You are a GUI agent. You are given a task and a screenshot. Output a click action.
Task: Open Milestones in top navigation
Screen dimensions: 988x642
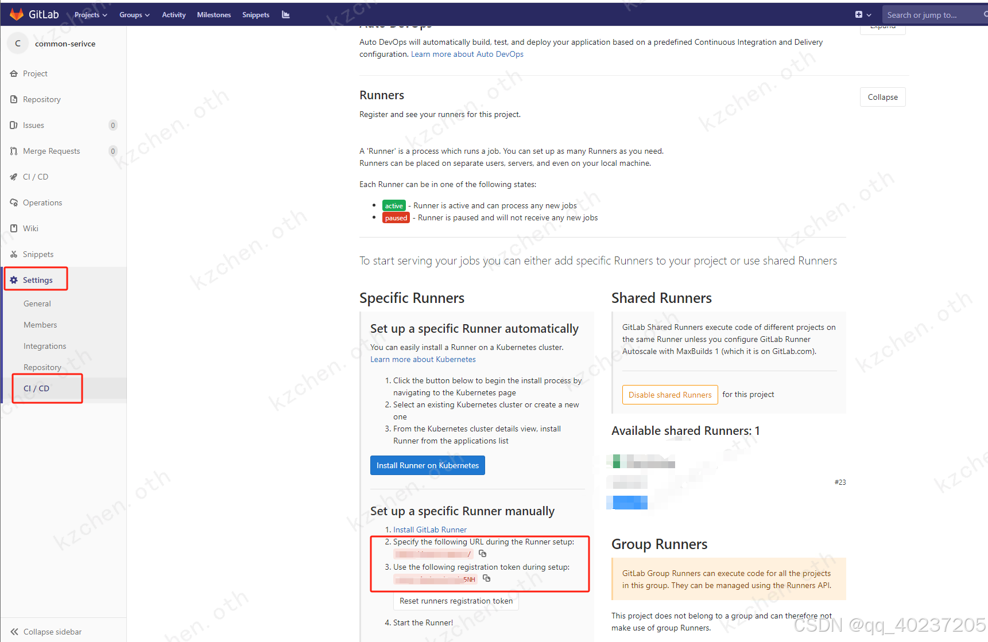(214, 15)
